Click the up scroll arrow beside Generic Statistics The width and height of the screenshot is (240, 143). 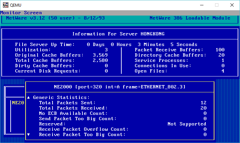point(29,97)
